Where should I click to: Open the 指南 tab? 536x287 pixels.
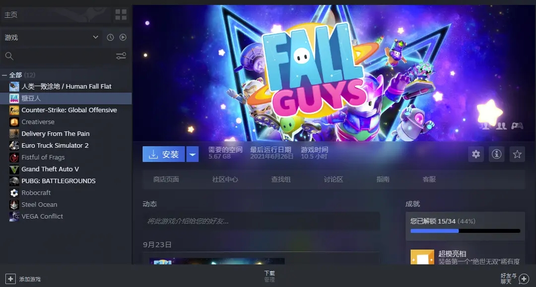coord(383,179)
